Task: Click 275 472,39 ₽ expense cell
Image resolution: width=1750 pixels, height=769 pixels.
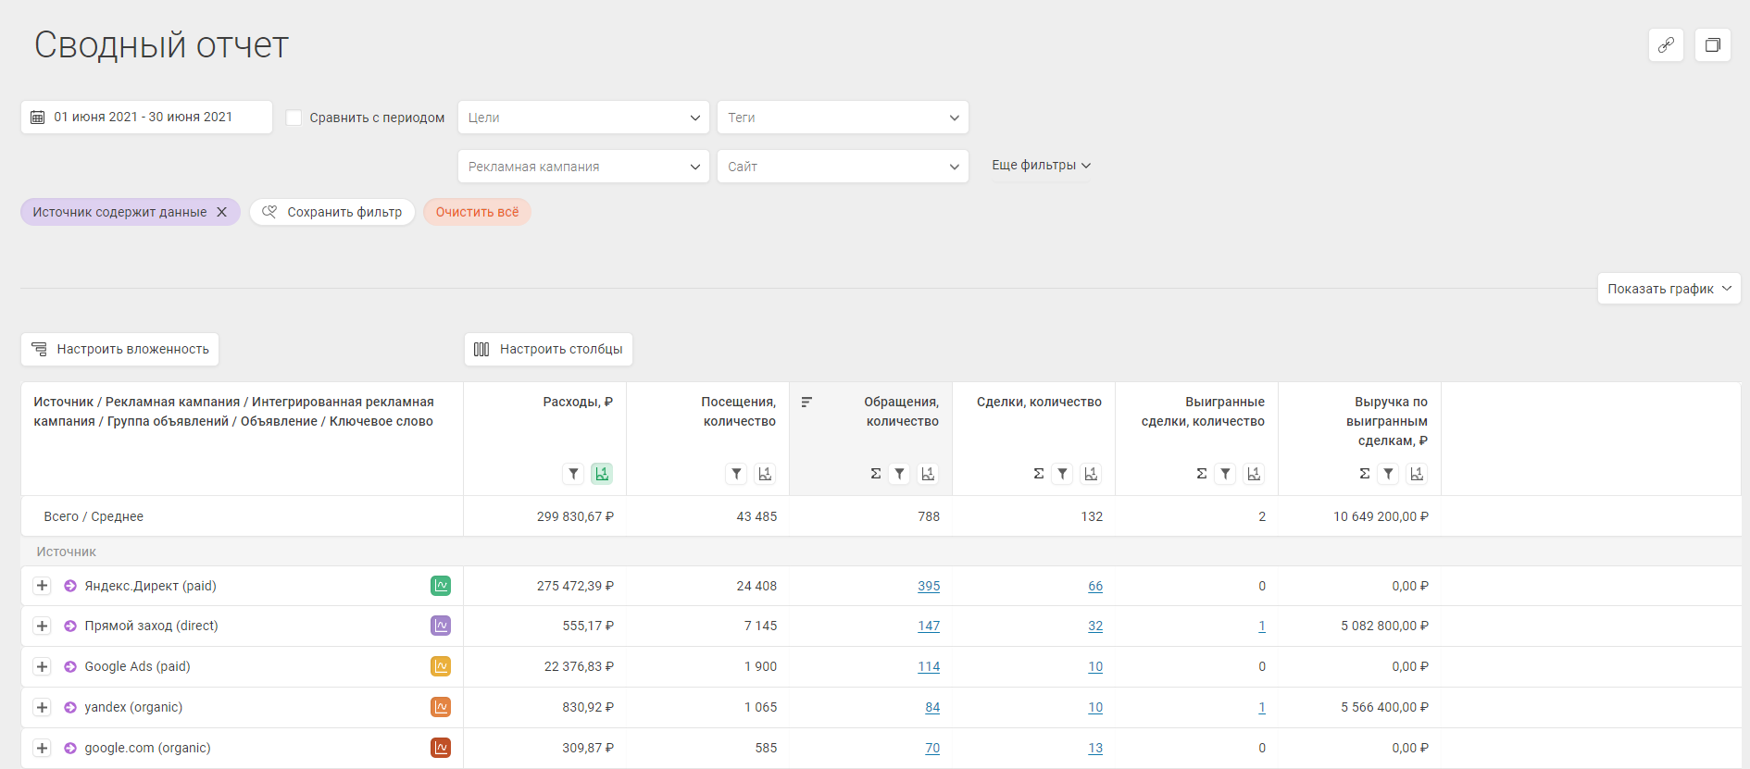Action: pos(575,586)
